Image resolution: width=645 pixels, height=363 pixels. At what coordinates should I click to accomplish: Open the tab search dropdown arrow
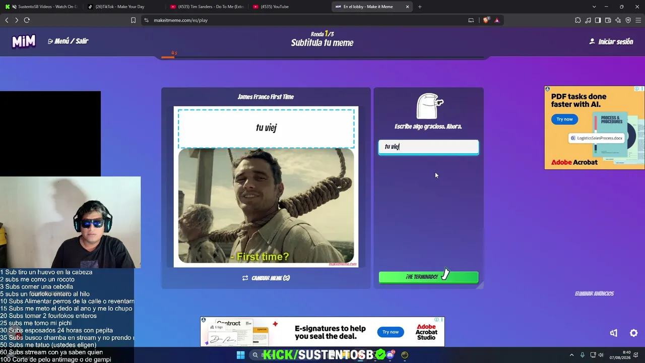594,7
